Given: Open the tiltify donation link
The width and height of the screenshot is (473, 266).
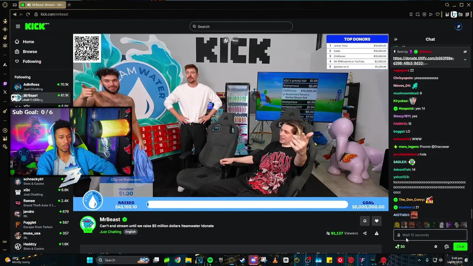Looking at the screenshot, I should point(423,61).
